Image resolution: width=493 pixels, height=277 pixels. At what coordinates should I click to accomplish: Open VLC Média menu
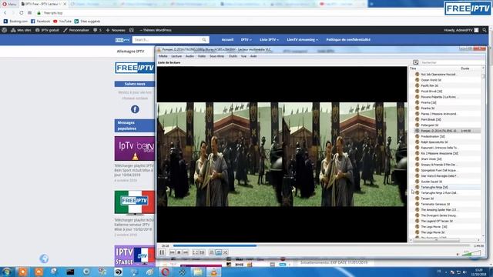click(x=163, y=56)
